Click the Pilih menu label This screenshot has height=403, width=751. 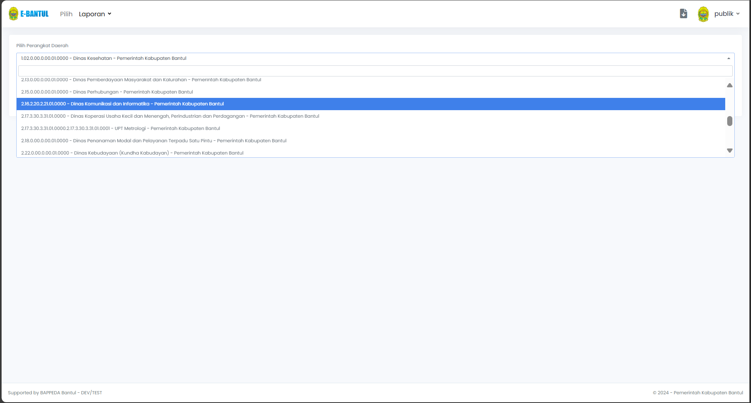click(66, 14)
